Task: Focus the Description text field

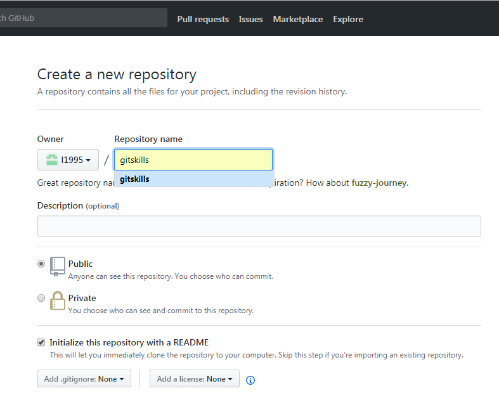Action: (259, 226)
